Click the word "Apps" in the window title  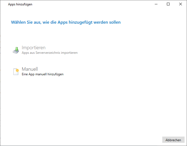coord(12,4)
